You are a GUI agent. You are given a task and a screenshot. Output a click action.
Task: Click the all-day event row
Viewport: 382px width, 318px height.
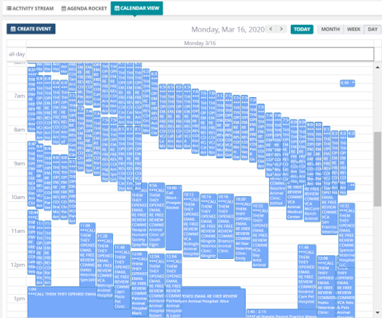[200, 54]
